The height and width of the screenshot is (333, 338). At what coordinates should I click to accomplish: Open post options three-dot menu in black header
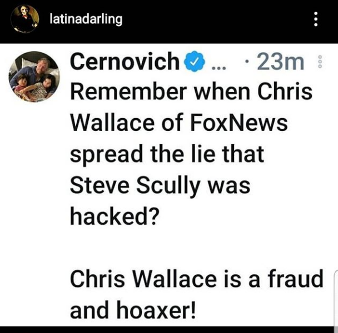pyautogui.click(x=316, y=19)
